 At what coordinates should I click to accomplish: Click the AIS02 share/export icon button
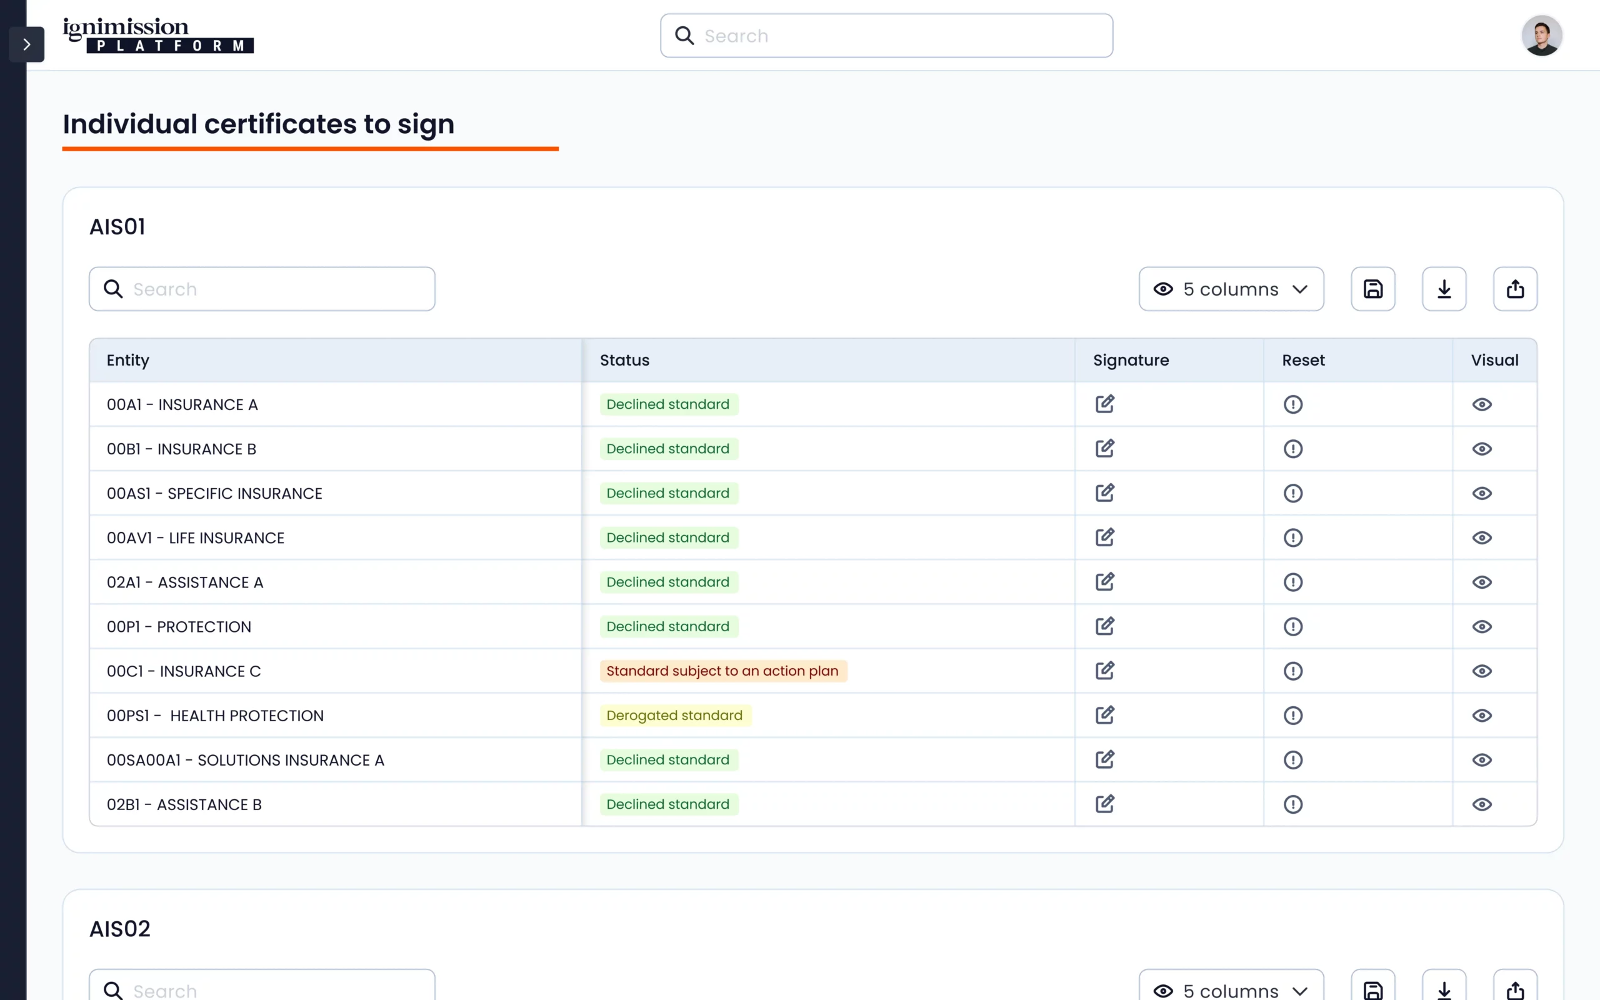[1515, 986]
